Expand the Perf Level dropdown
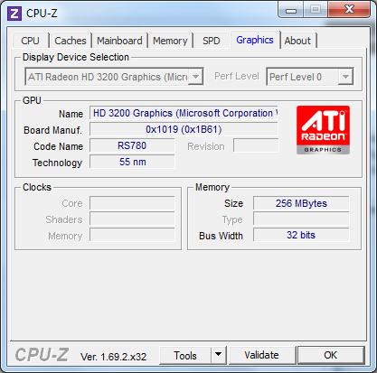The image size is (377, 373). [x=345, y=77]
